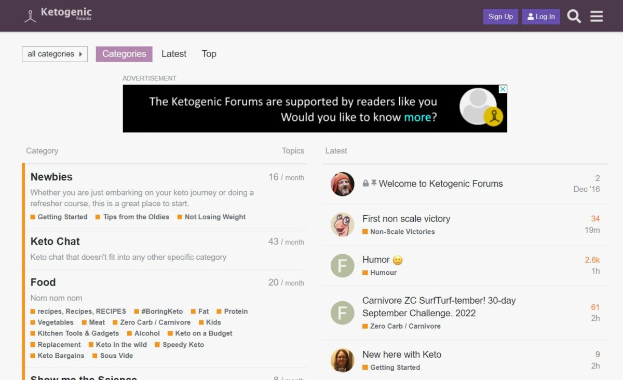Click the Ketogenic Forums logo
This screenshot has width=623, height=380.
tap(58, 15)
